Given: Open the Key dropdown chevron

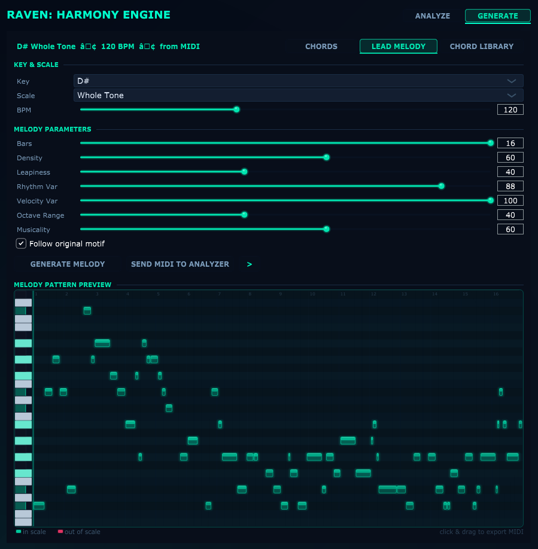Looking at the screenshot, I should pos(512,80).
